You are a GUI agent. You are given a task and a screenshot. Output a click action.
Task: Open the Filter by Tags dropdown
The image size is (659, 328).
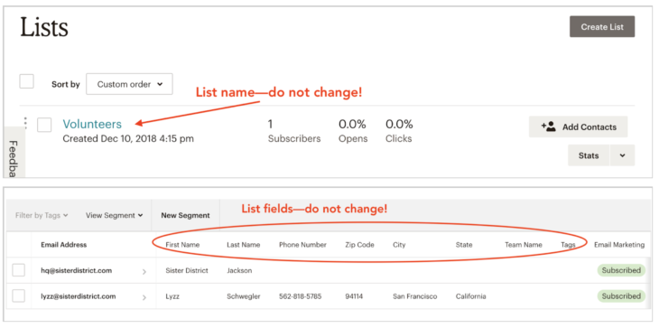click(x=42, y=215)
